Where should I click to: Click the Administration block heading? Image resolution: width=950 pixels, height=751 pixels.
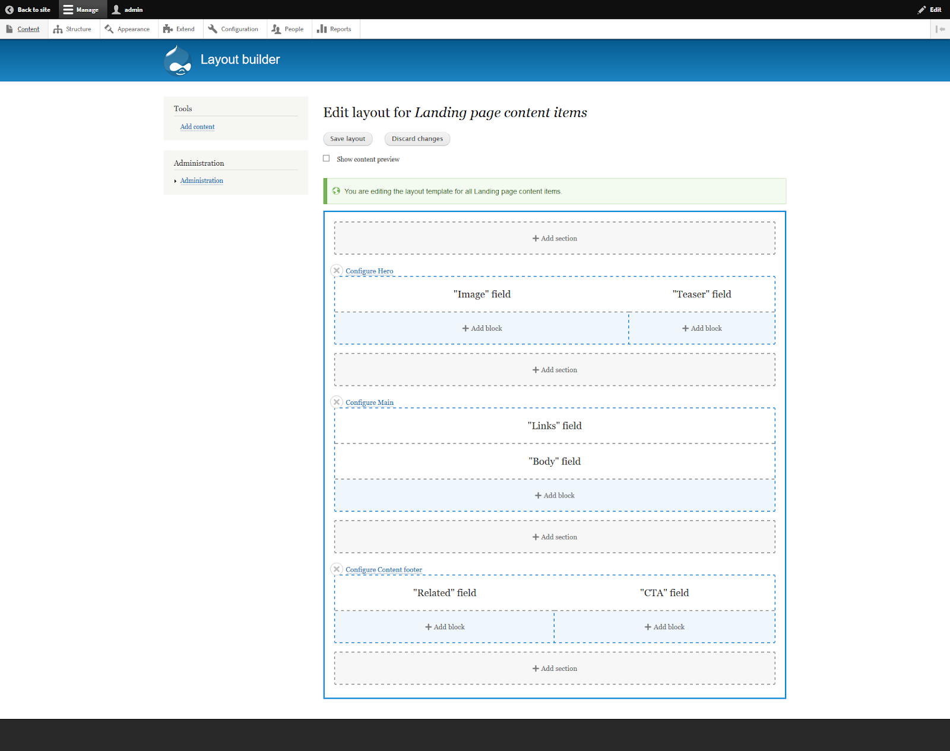(x=199, y=163)
